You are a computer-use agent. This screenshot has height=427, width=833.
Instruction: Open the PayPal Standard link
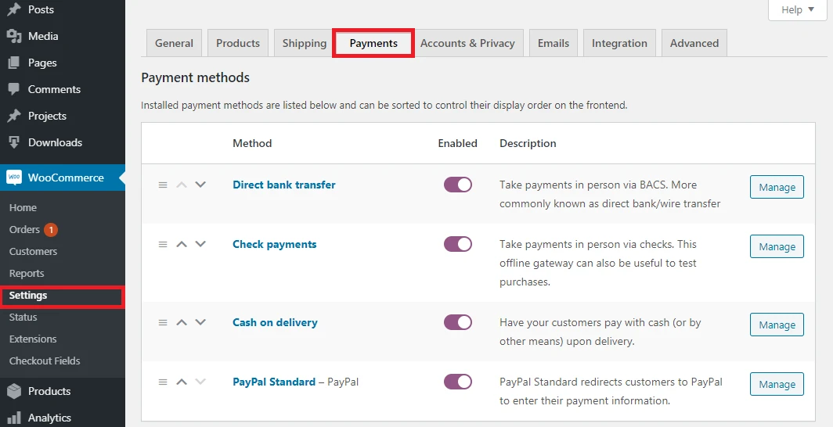point(273,382)
